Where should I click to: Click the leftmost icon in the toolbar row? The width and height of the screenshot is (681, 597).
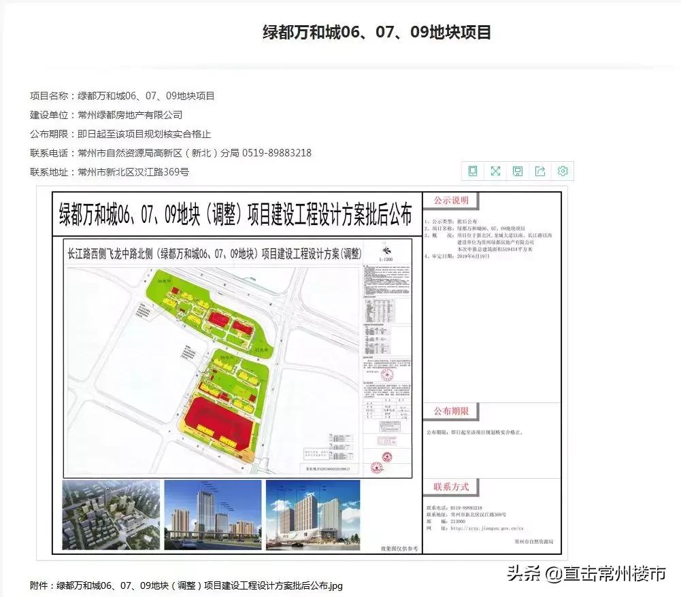473,171
